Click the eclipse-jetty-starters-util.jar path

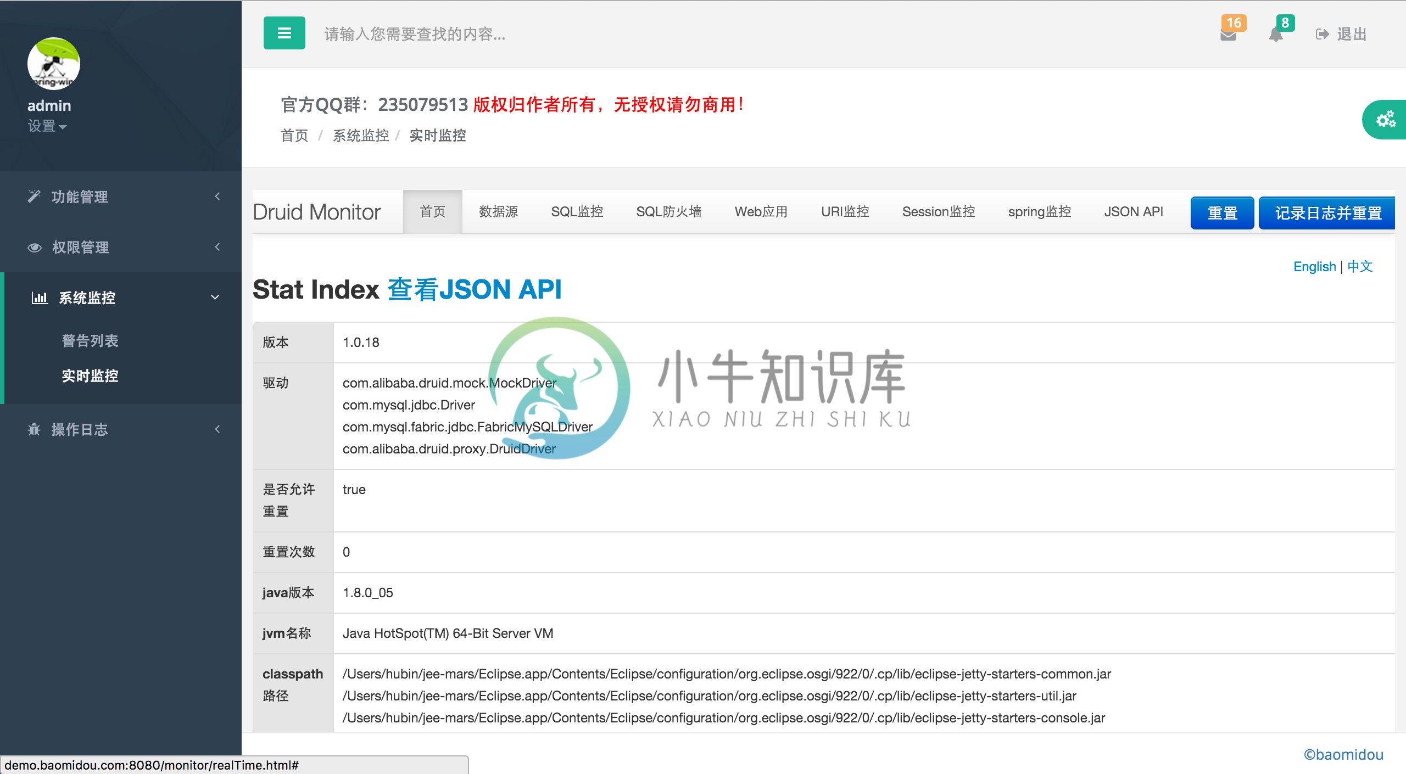coord(710,696)
